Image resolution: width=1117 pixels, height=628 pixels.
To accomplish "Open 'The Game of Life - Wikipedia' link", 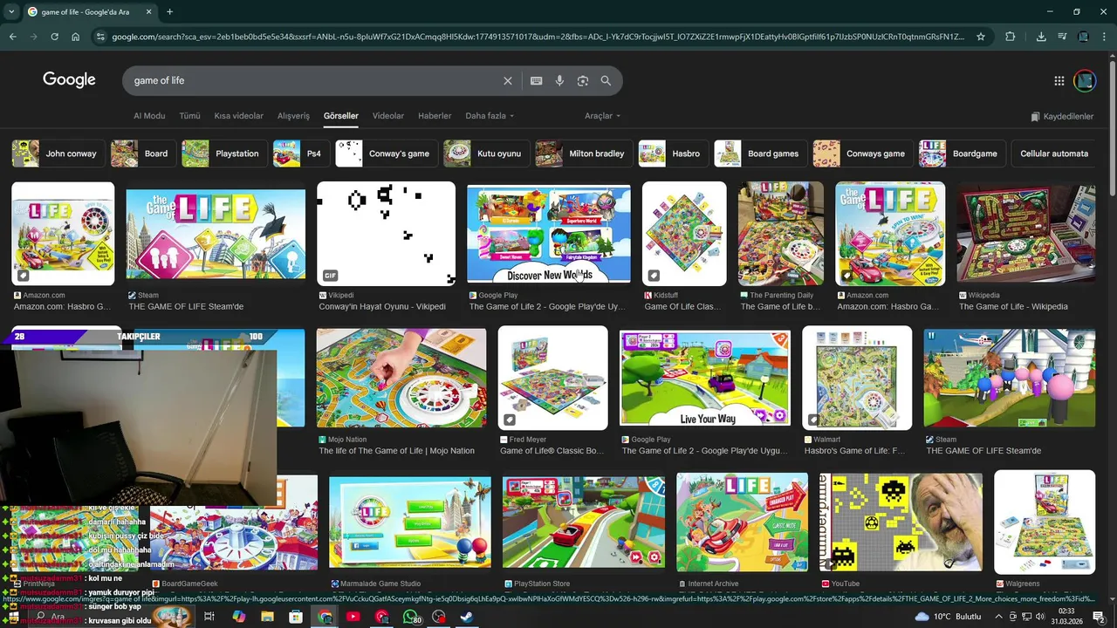I will [x=1013, y=307].
